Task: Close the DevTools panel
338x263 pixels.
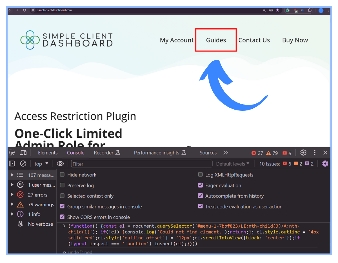Action: point(325,153)
